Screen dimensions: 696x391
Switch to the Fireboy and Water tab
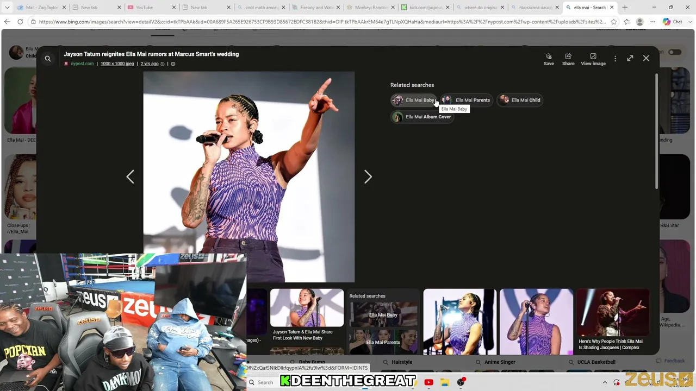pyautogui.click(x=315, y=8)
